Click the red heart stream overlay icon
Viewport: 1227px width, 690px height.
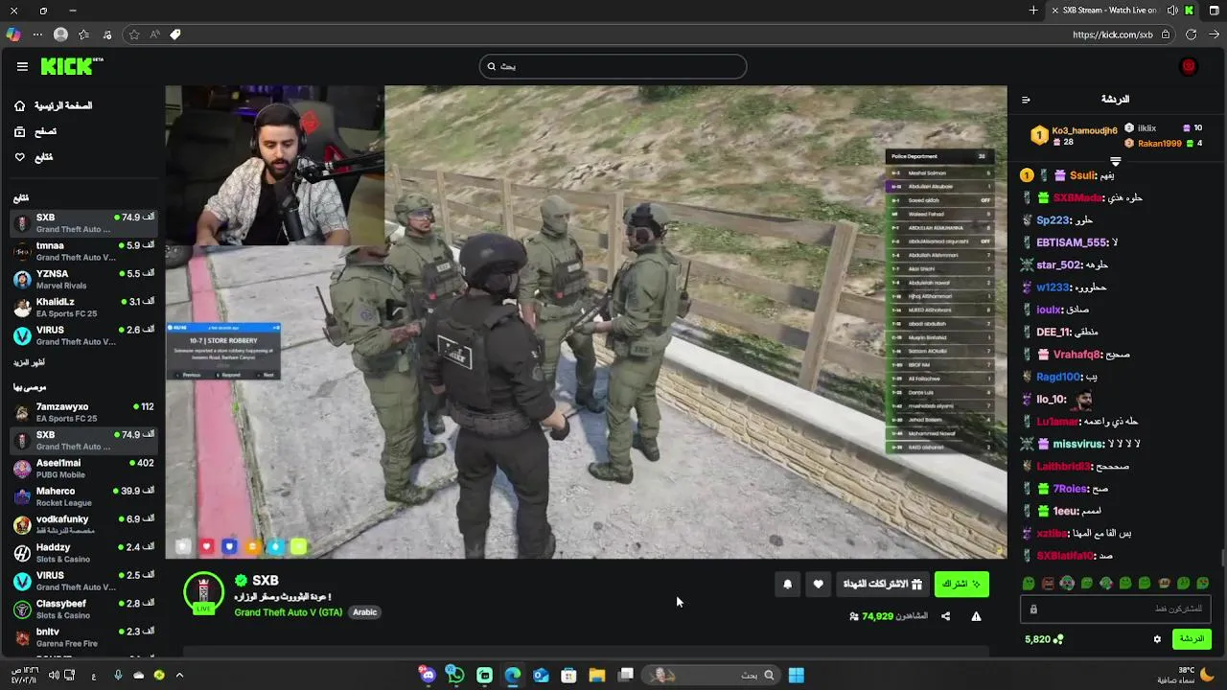(x=207, y=546)
